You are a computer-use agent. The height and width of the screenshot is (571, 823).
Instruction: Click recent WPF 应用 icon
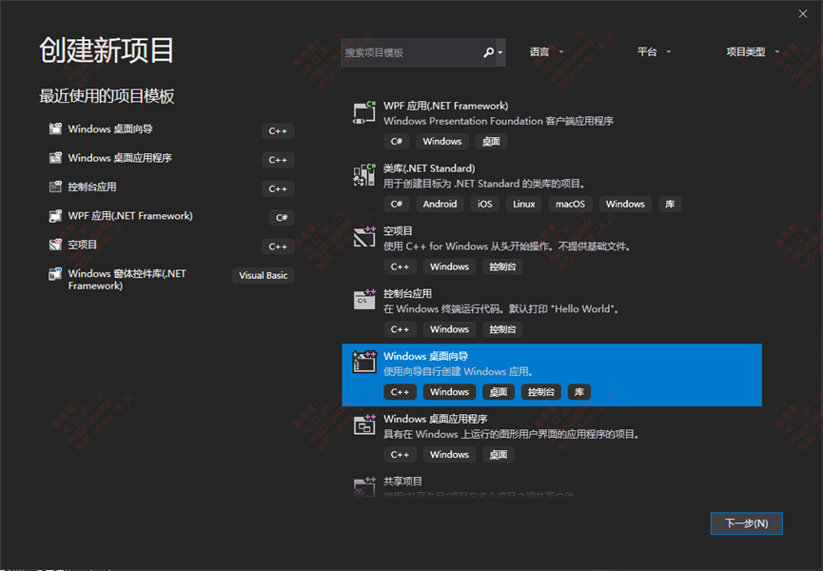[x=55, y=216]
